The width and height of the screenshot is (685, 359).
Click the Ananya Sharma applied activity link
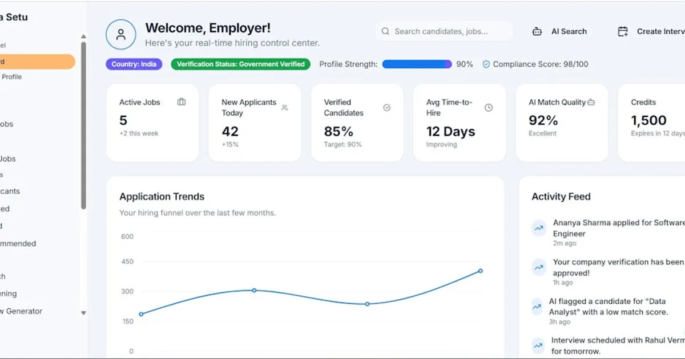click(x=616, y=228)
